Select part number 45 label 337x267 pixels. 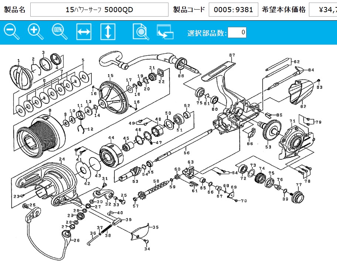coord(126,138)
